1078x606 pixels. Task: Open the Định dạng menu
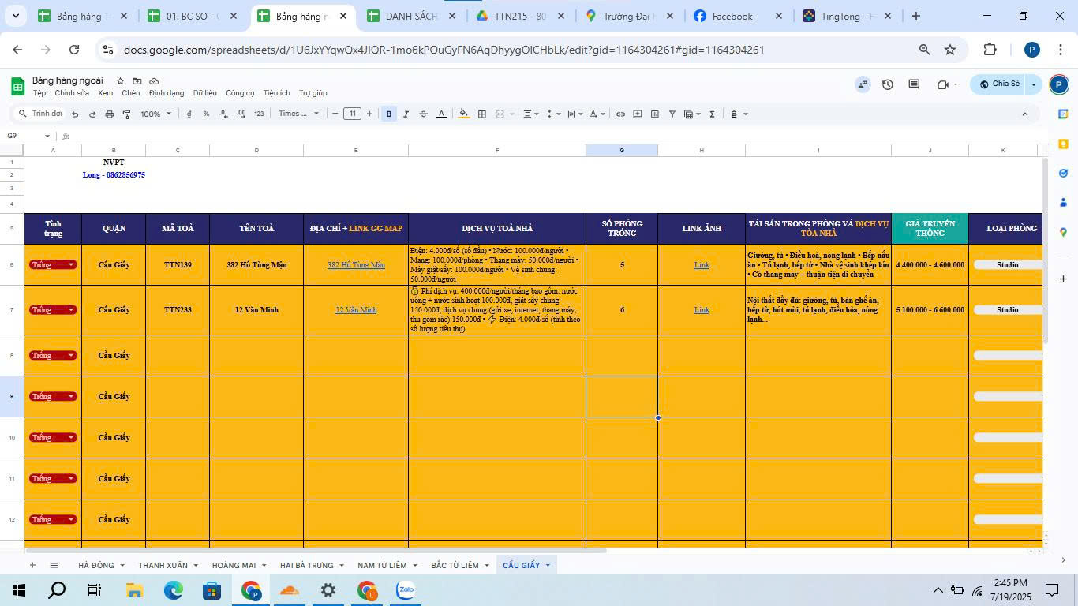[166, 93]
